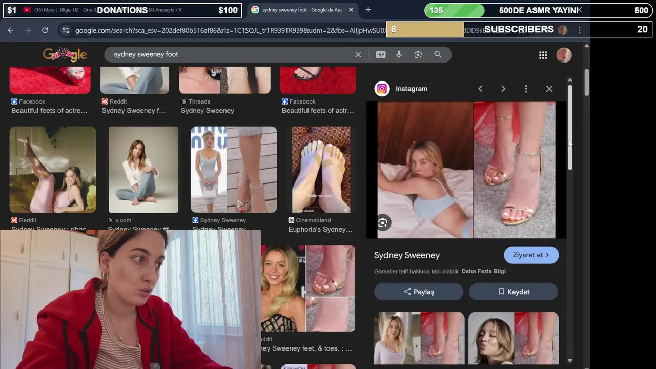Go to next image in preview panel
The height and width of the screenshot is (369, 656).
[503, 89]
